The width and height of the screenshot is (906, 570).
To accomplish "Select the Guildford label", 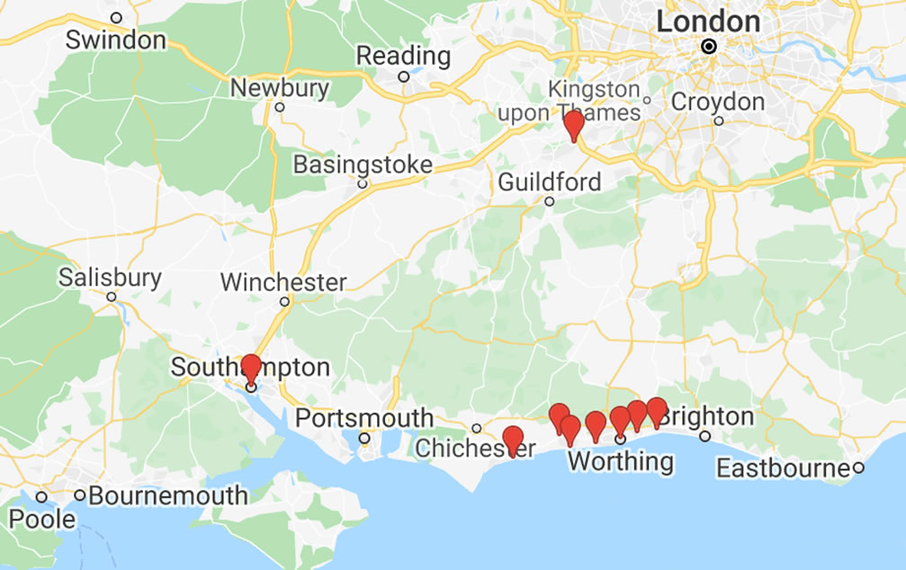I will [550, 183].
